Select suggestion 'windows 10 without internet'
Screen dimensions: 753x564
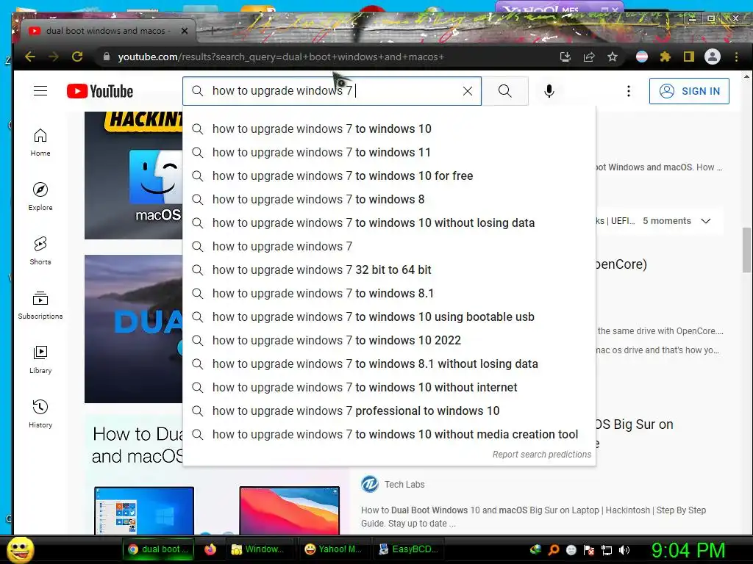tap(389, 387)
